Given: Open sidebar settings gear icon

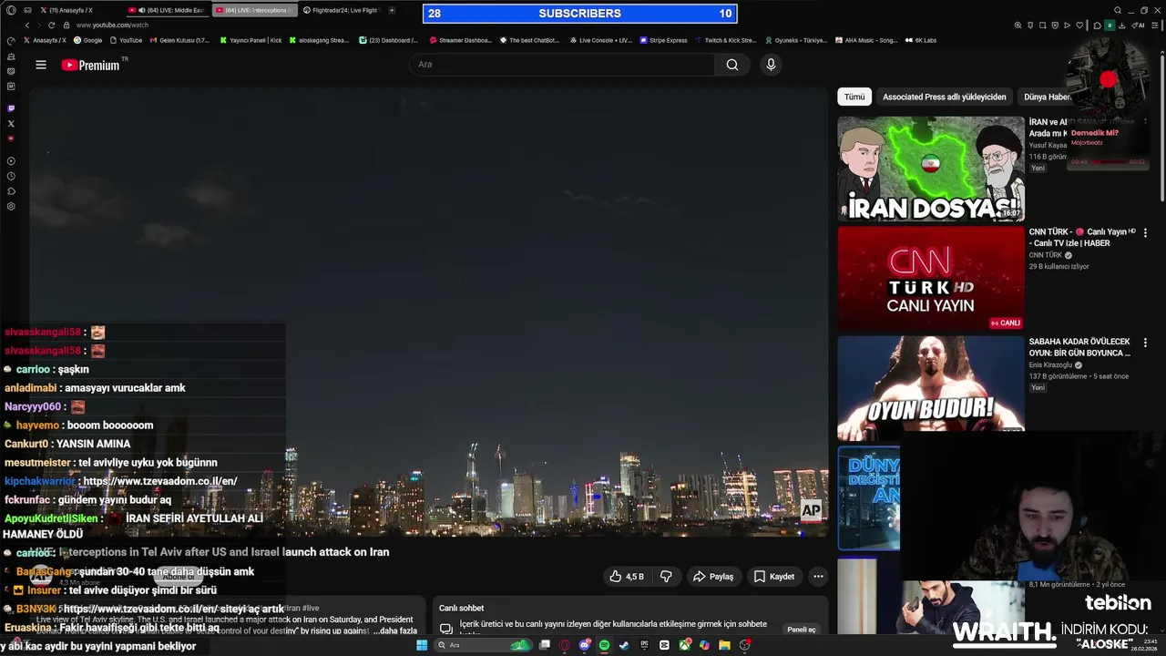Looking at the screenshot, I should pos(11,206).
